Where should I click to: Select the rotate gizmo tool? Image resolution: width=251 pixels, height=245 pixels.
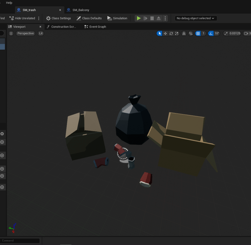coord(171,33)
